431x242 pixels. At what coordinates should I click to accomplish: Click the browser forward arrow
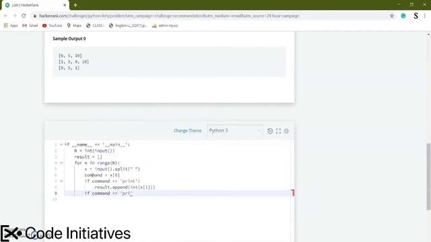[x=15, y=16]
